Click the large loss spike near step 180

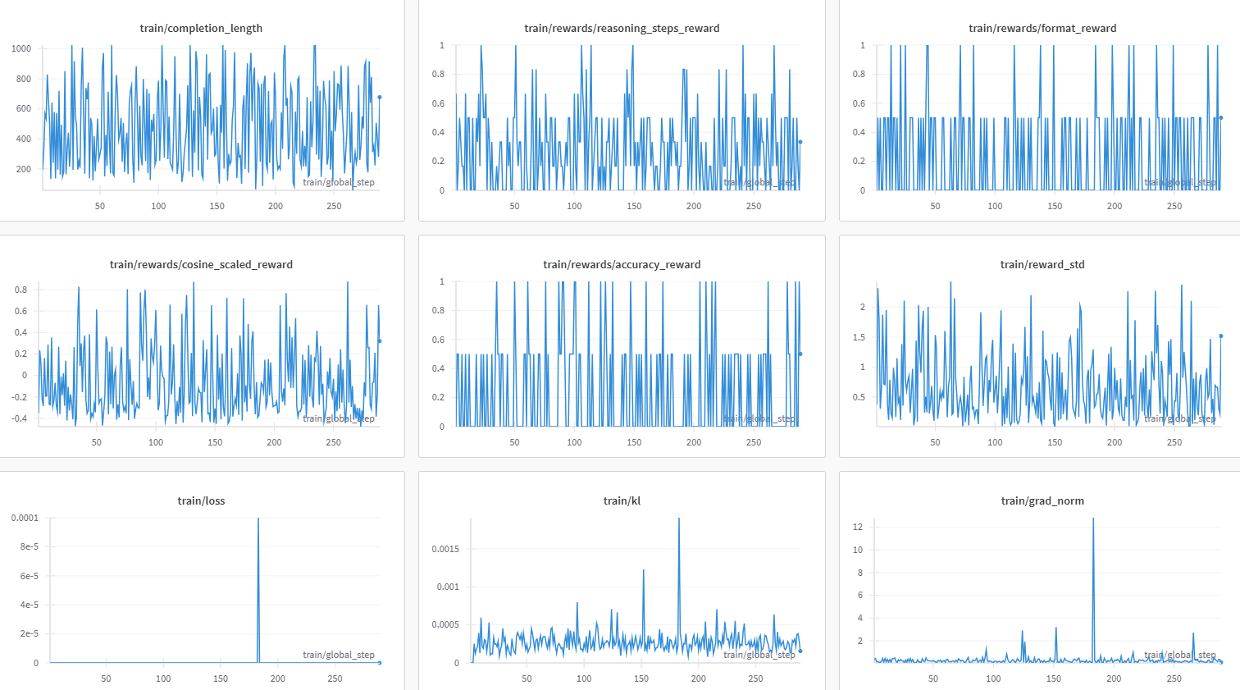coord(258,589)
